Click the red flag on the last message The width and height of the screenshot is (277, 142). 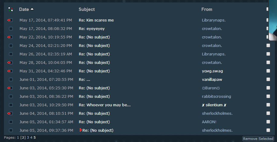[x=81, y=130]
